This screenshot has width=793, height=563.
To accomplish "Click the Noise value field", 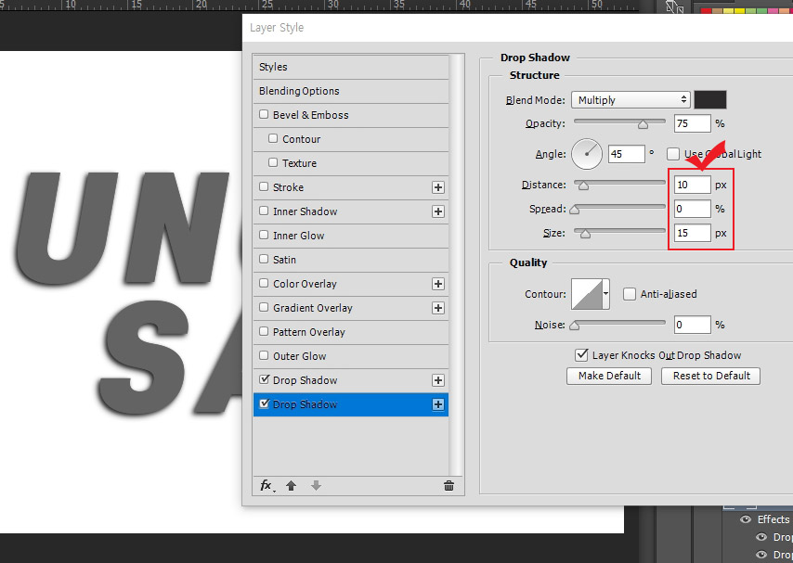I will (x=693, y=325).
